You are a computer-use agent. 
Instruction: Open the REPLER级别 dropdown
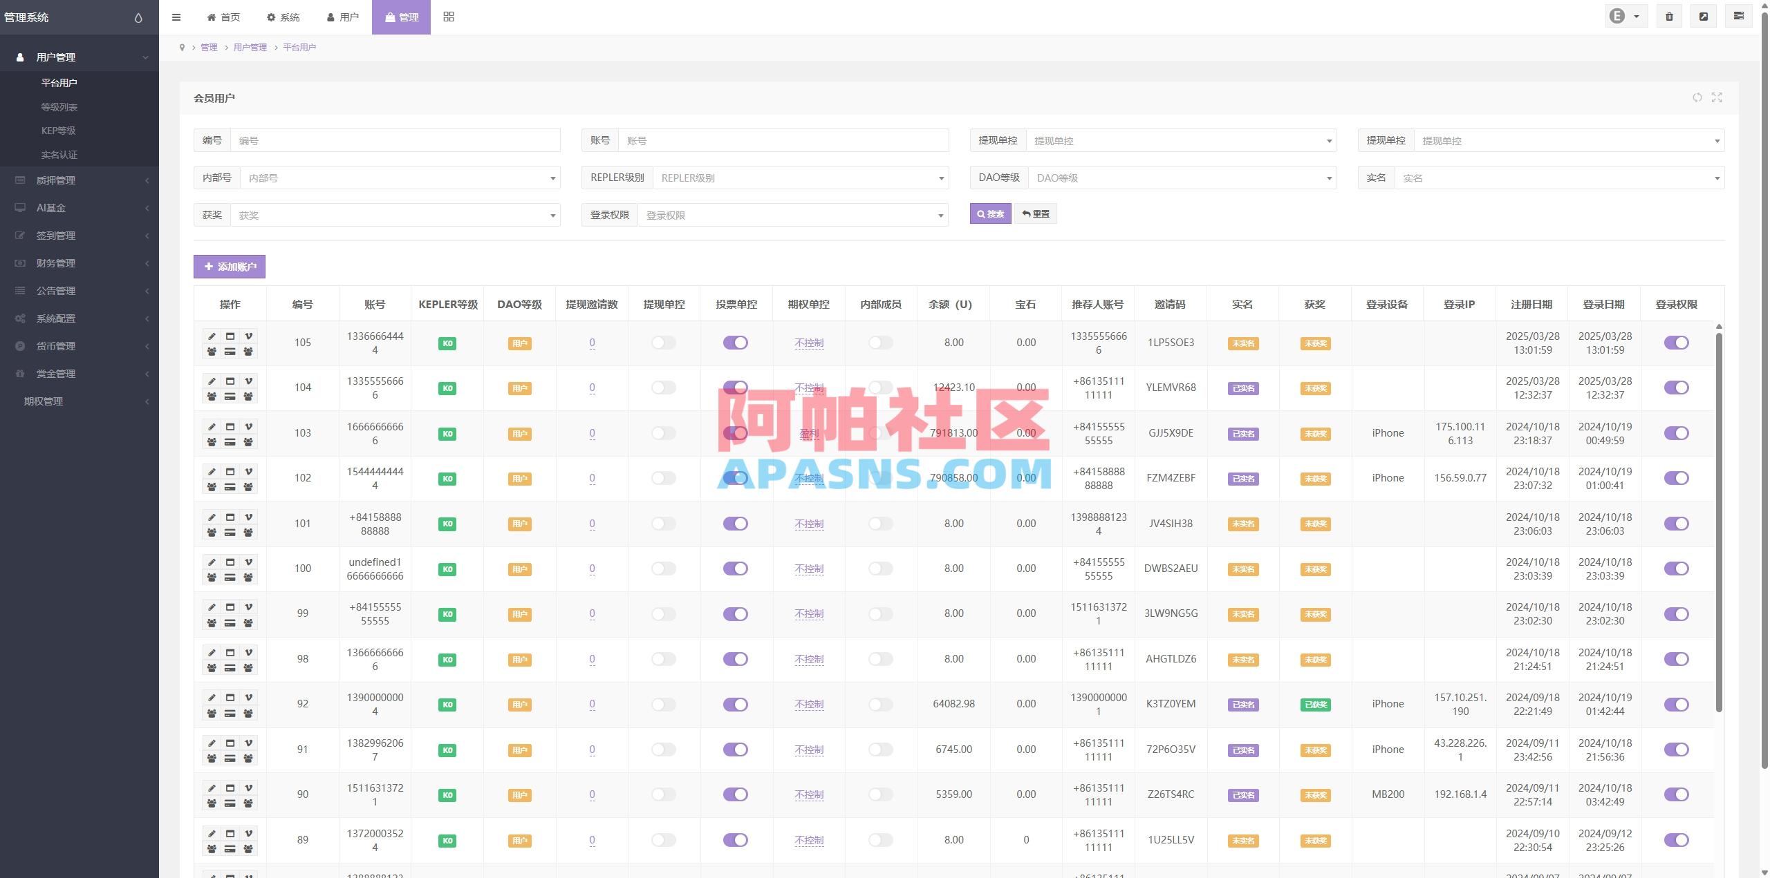point(800,178)
